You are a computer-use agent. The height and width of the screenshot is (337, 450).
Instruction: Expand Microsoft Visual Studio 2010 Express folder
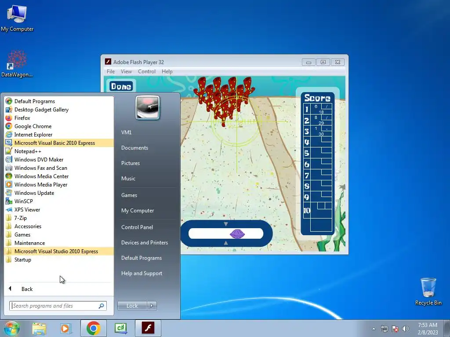tap(59, 251)
